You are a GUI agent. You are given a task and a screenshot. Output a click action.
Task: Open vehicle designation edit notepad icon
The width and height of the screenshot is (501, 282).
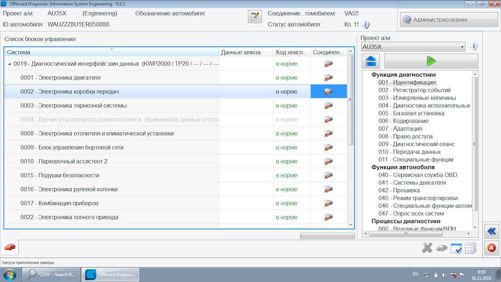255,16
